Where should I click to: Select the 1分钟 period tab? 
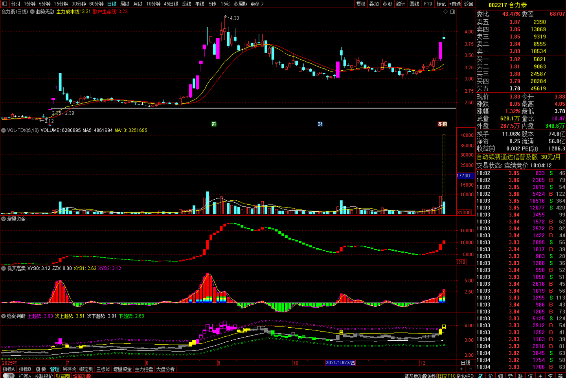(x=30, y=4)
